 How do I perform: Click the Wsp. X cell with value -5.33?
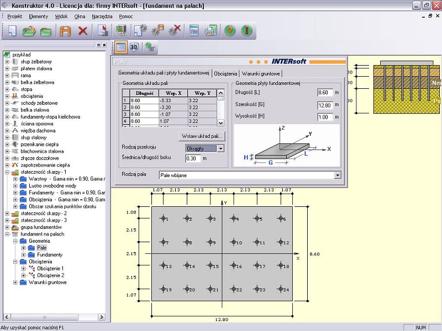tap(173, 100)
